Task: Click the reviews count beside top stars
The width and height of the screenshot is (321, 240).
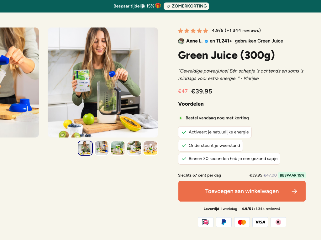Action: tap(243, 31)
